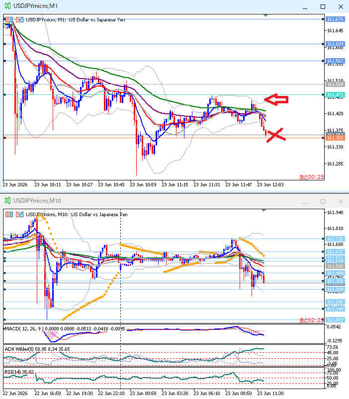349x399 pixels.
Task: Open the one-click trading panel icon in M1 chart
Action: click(x=9, y=19)
